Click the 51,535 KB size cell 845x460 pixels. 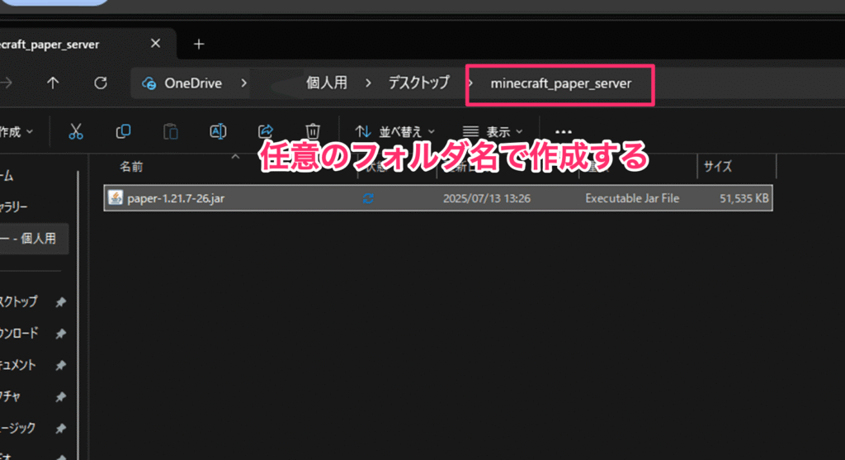click(x=744, y=198)
